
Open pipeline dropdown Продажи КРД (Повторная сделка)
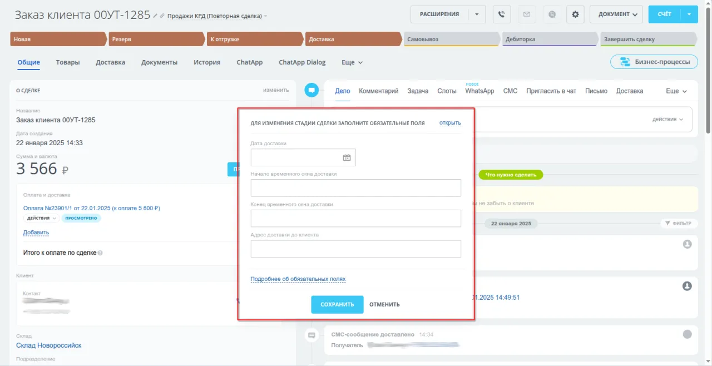pyautogui.click(x=217, y=16)
